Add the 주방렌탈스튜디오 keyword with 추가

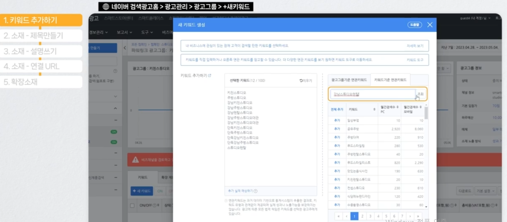point(337,154)
